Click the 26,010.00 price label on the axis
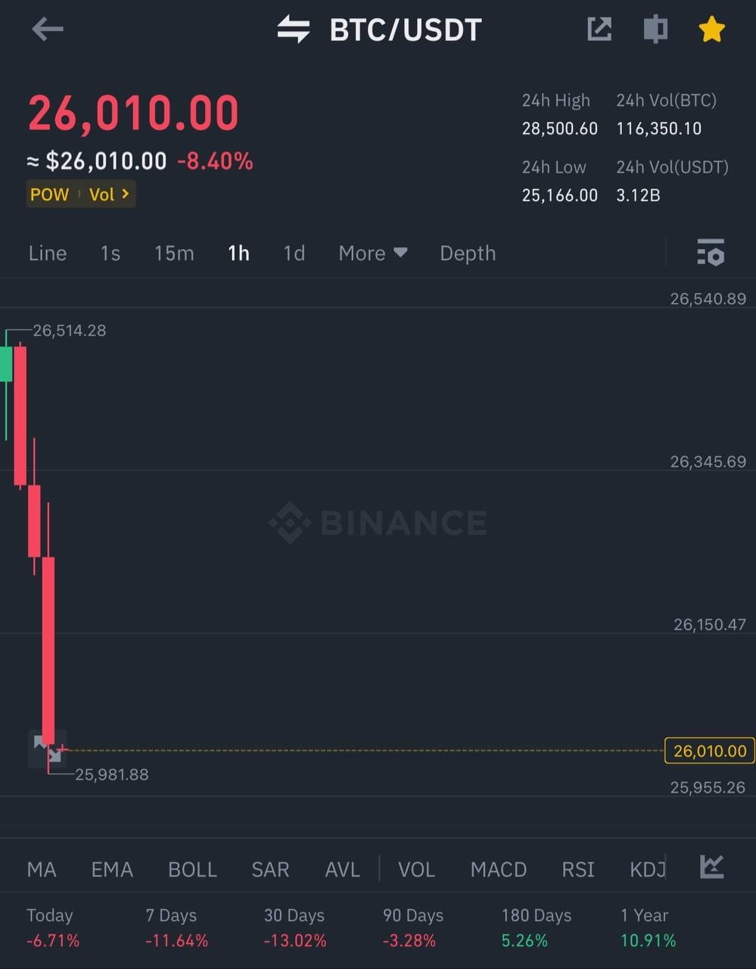 click(708, 751)
